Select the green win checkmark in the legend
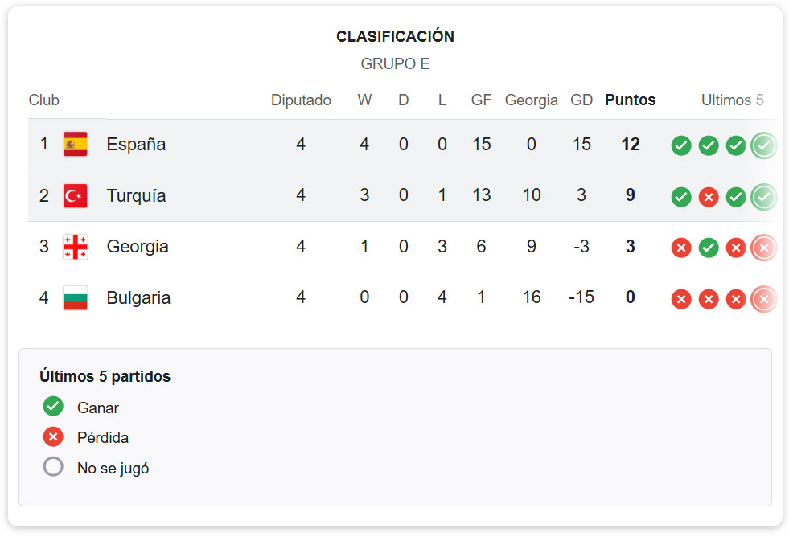 click(53, 406)
